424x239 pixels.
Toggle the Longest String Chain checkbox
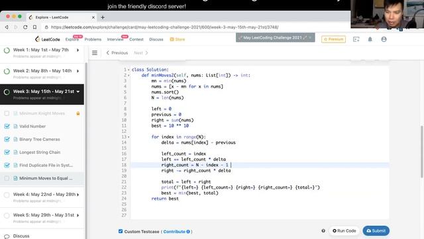tap(7, 152)
